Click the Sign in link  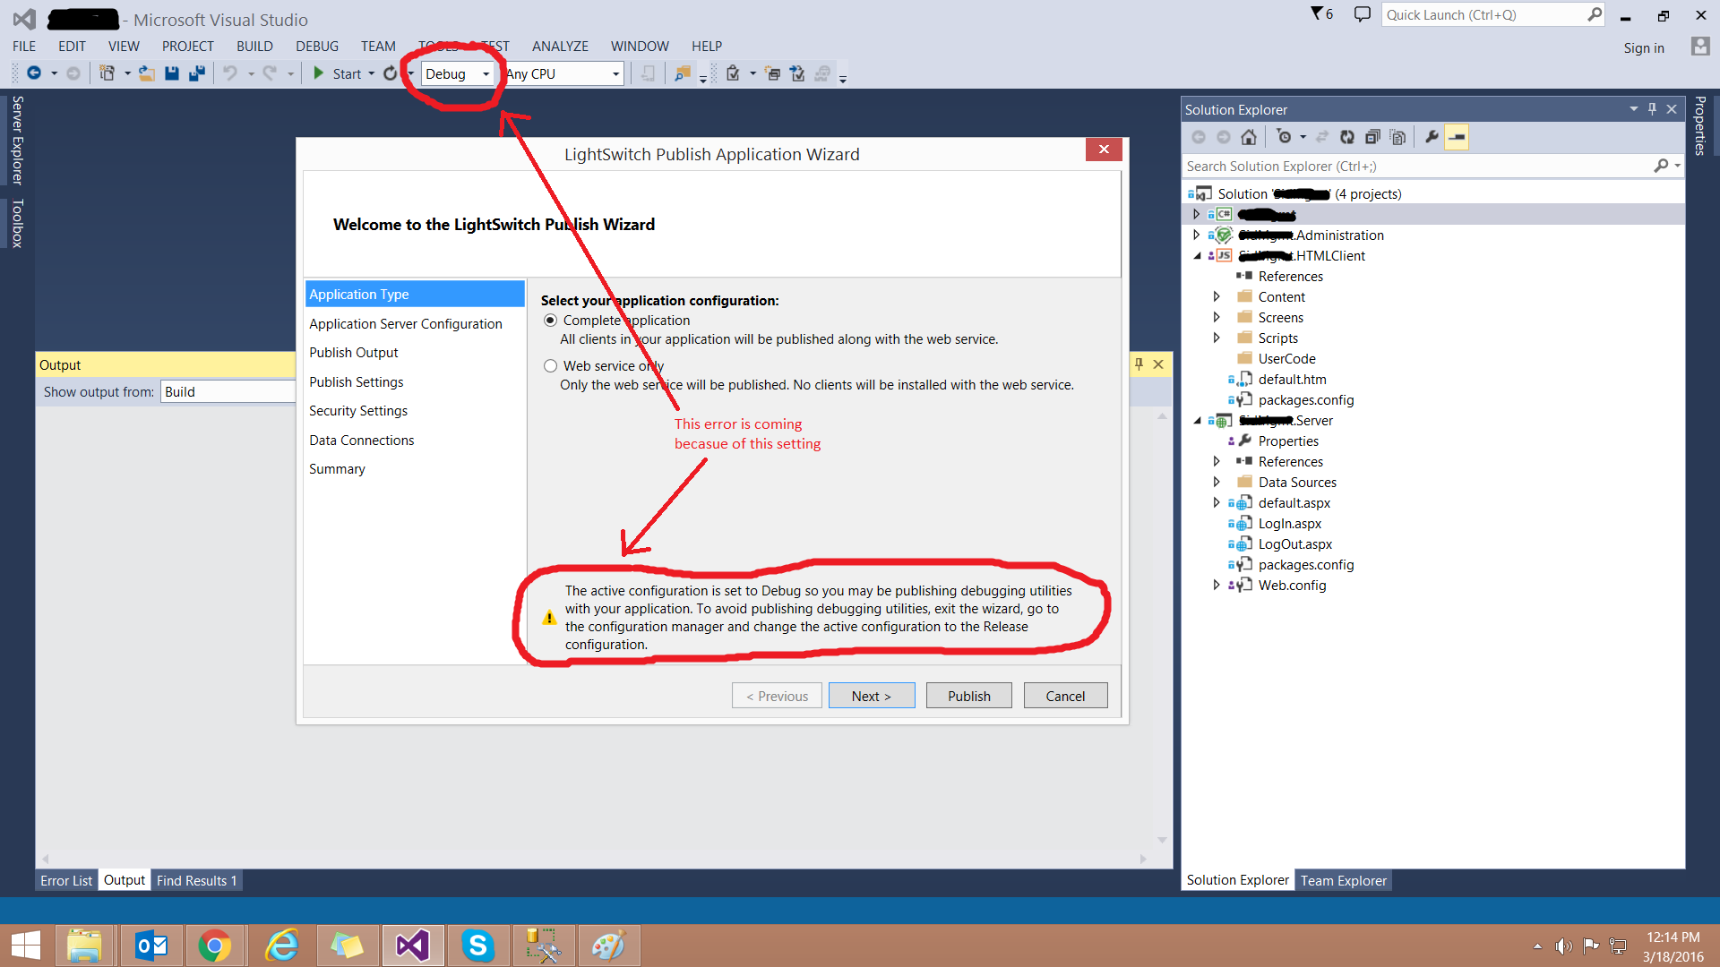tap(1644, 48)
